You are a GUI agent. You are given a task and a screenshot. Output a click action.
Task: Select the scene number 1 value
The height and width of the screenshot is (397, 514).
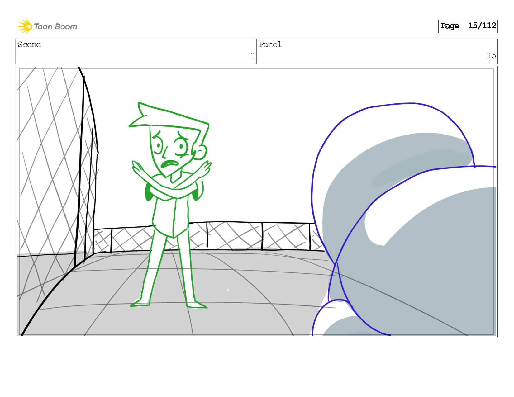pos(252,56)
